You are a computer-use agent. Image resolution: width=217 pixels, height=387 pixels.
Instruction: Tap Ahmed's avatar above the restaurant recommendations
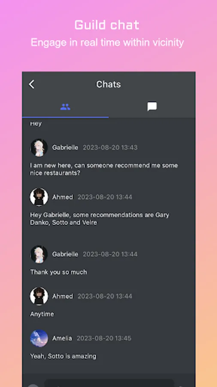[39, 197]
